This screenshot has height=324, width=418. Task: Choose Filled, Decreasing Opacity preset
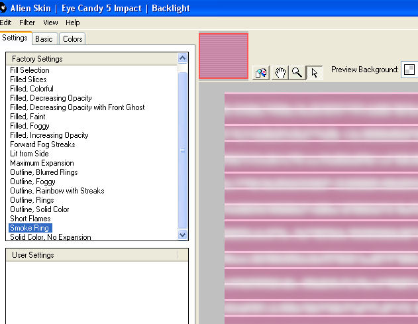51,98
